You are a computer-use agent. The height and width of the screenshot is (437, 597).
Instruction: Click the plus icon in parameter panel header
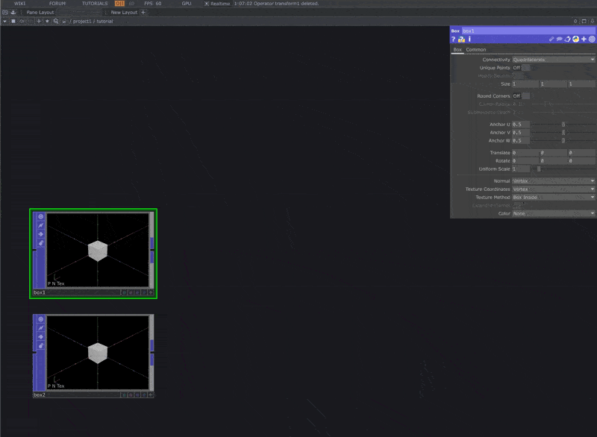(x=584, y=40)
